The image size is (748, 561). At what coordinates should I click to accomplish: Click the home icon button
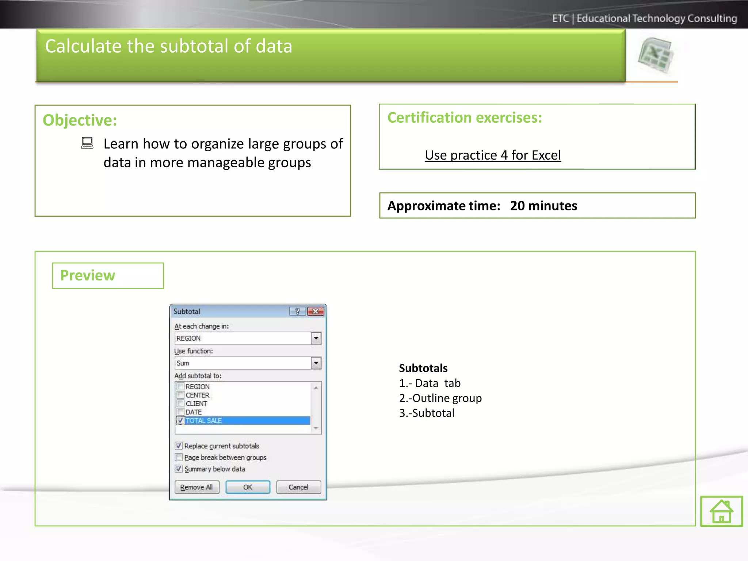coord(721,511)
